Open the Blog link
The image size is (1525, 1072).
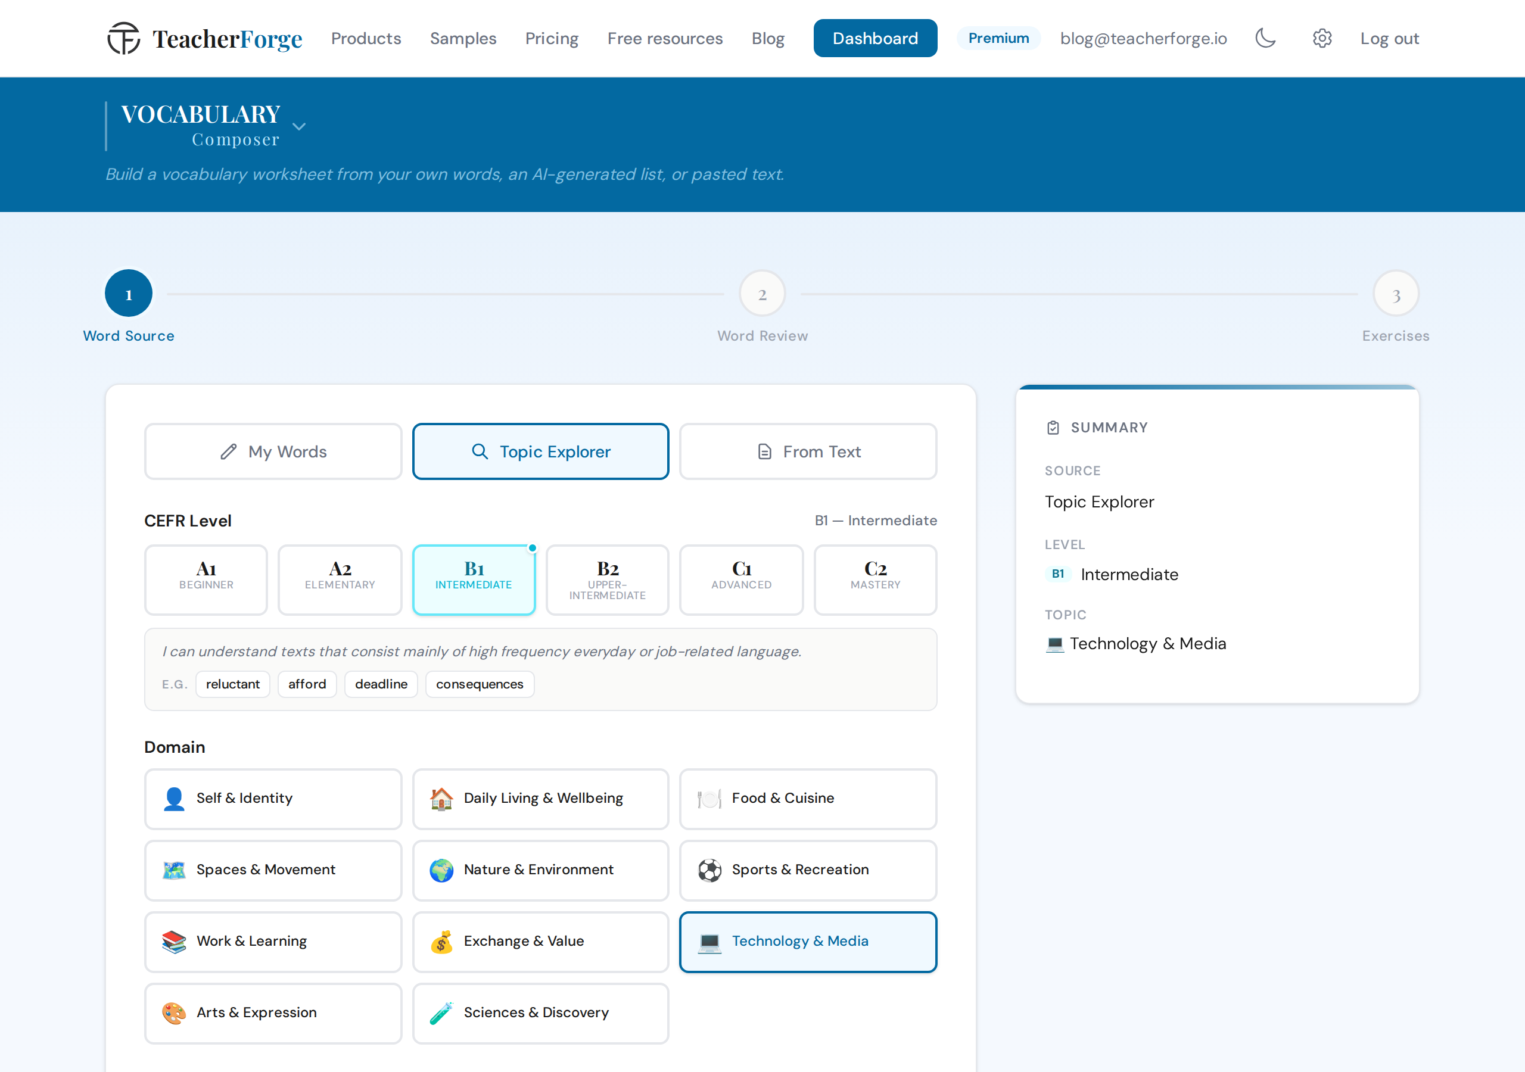pos(768,39)
